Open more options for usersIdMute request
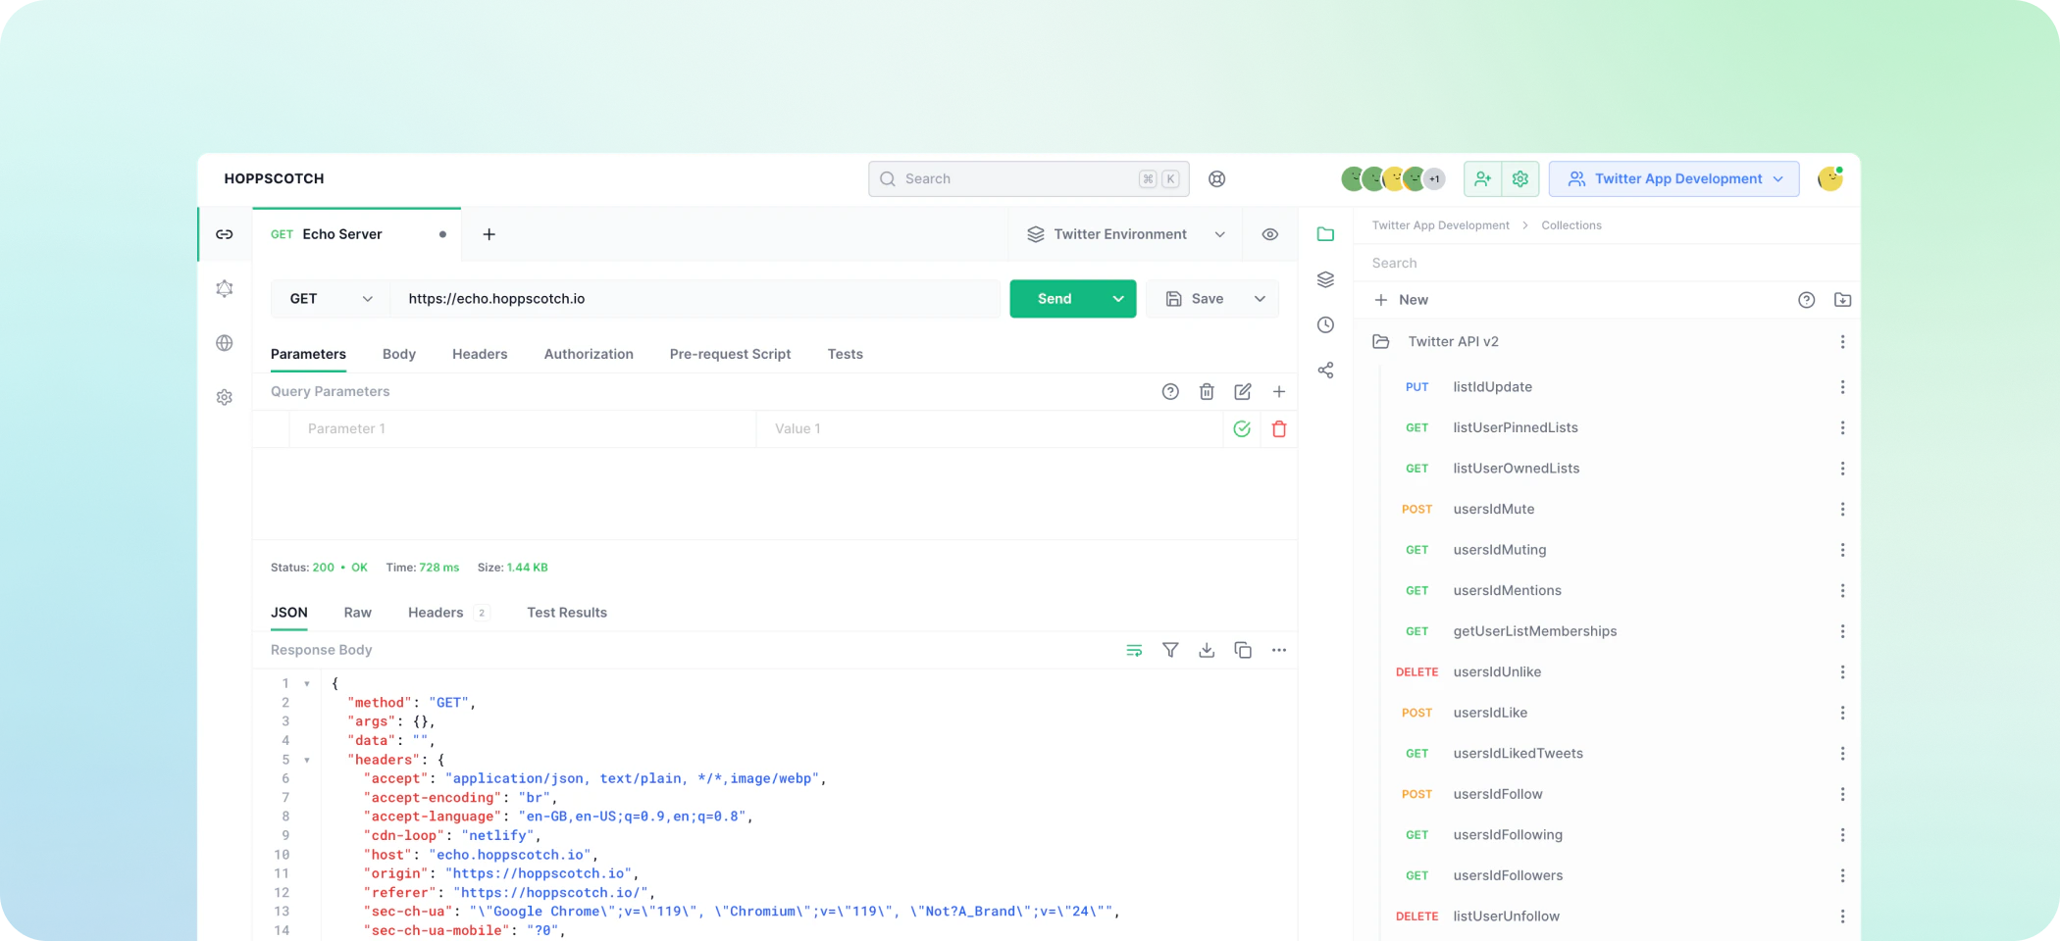 1842,509
